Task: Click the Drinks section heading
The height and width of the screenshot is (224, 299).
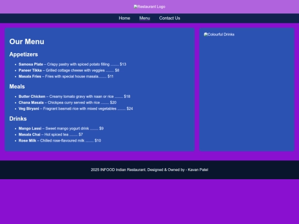Action: coord(18,119)
